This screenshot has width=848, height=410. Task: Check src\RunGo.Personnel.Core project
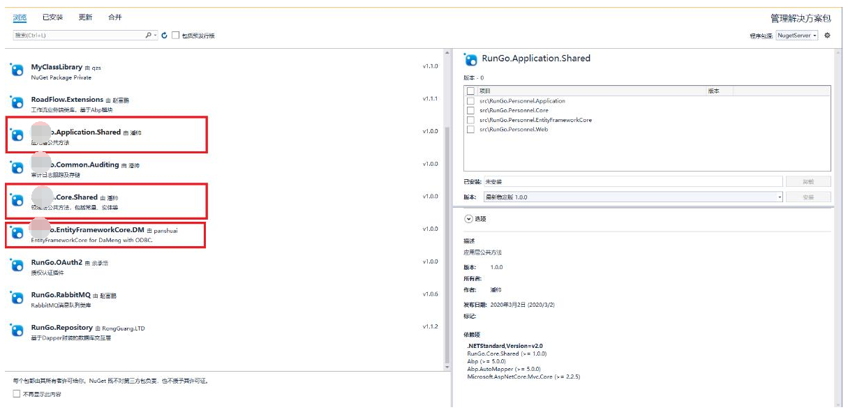pos(470,110)
